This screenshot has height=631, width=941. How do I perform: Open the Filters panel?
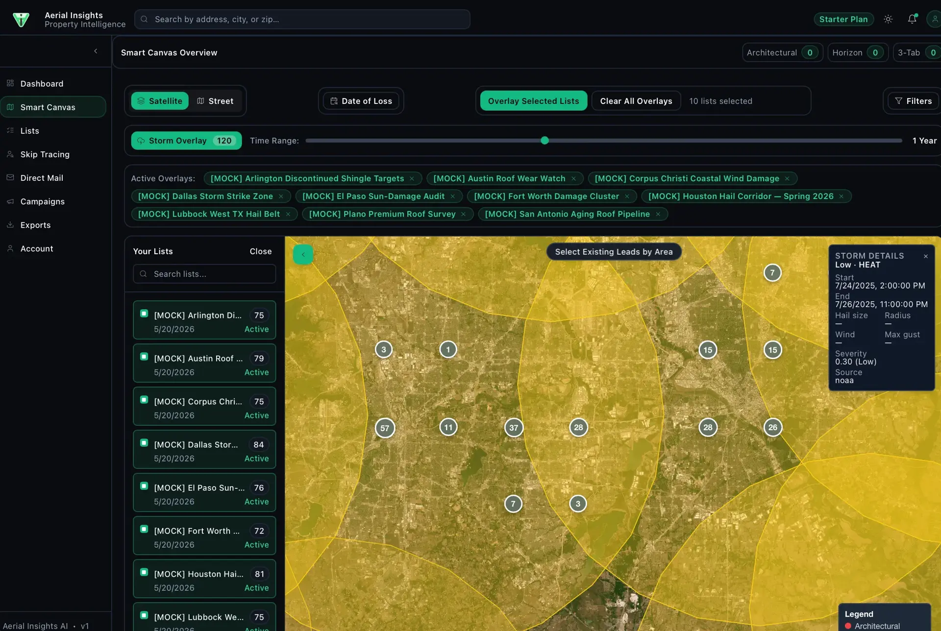coord(913,101)
